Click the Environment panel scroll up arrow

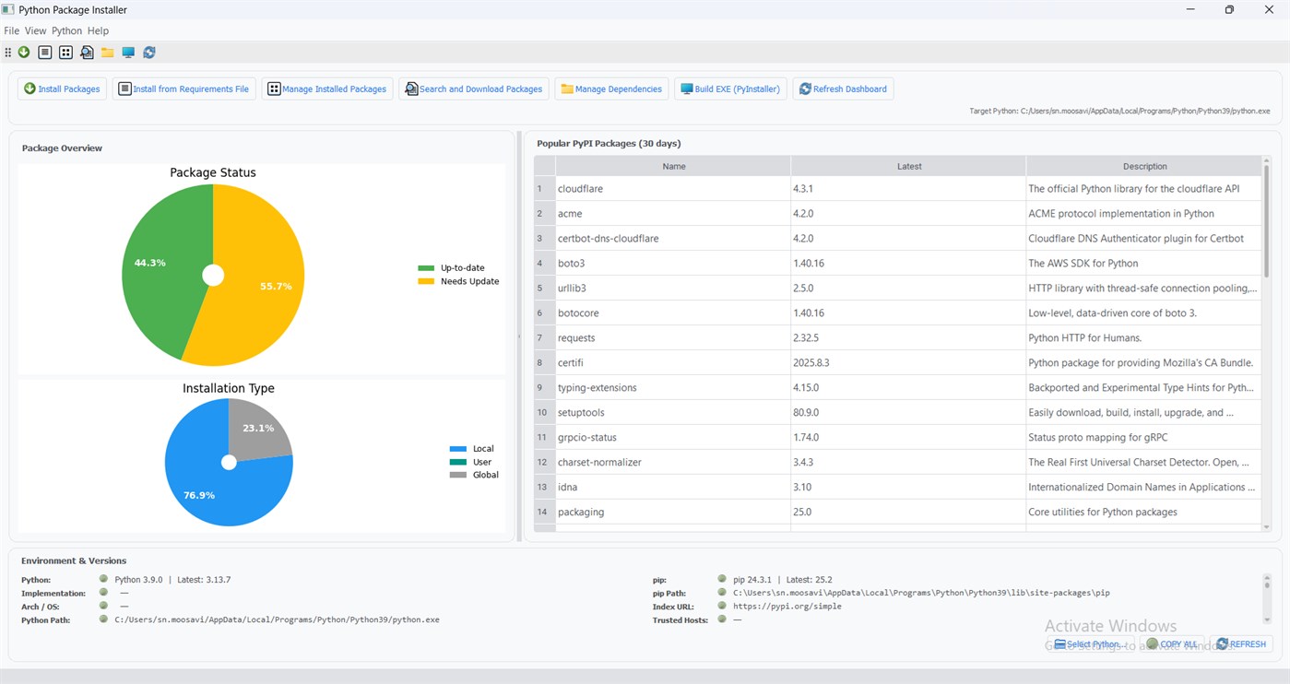(1267, 578)
